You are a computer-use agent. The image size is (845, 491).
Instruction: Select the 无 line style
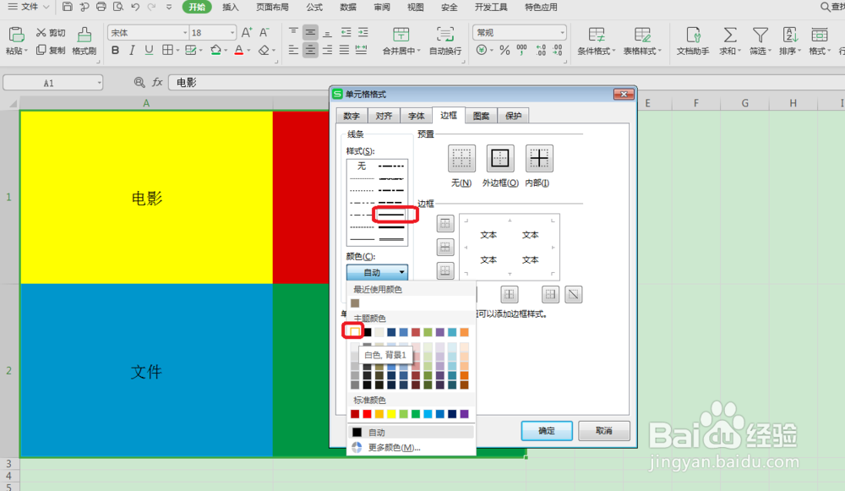[x=362, y=166]
